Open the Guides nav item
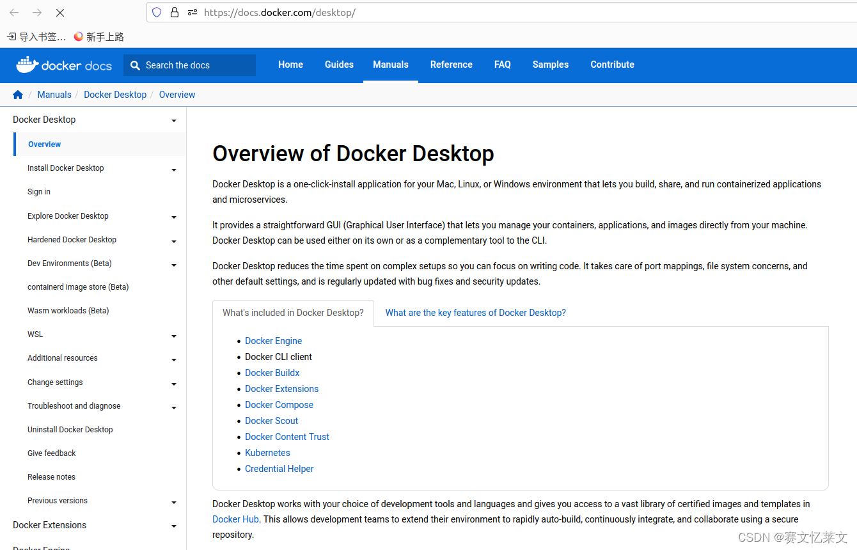 339,65
